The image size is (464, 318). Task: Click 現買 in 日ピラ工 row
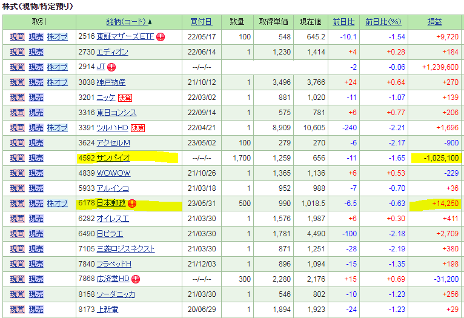pos(17,234)
